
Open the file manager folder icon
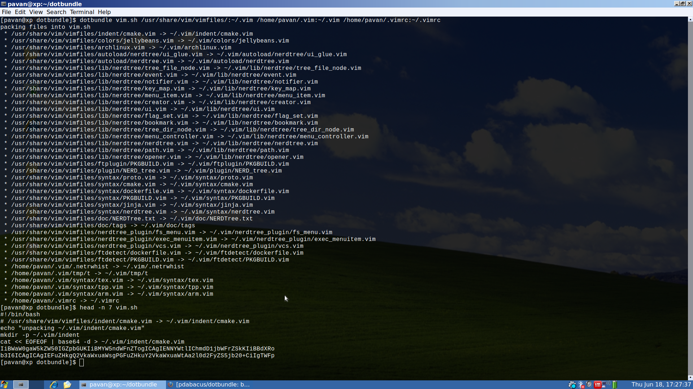tap(67, 385)
